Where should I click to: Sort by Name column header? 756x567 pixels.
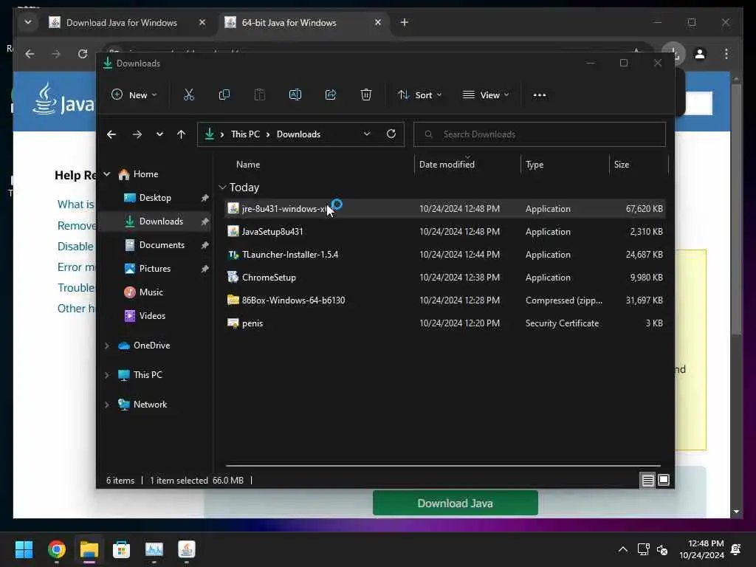[248, 165]
